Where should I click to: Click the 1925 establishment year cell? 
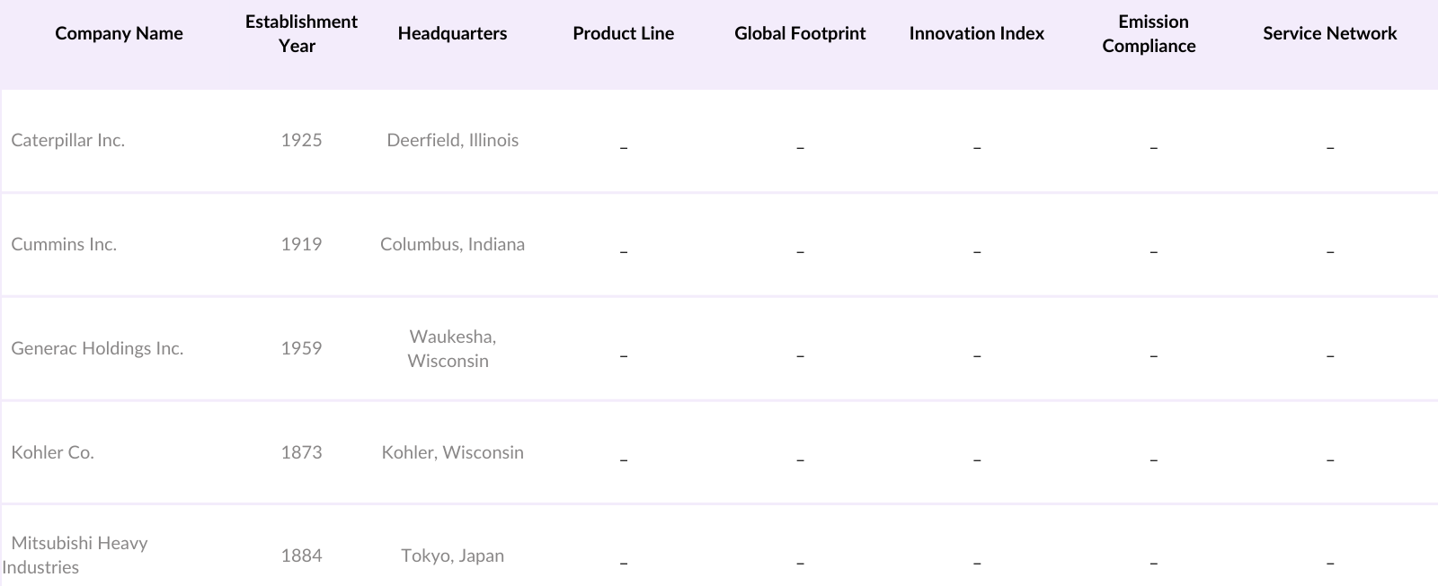point(301,140)
